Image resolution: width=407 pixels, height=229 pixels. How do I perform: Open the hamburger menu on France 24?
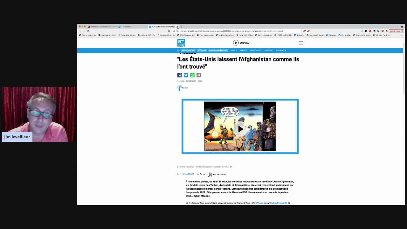[x=300, y=43]
